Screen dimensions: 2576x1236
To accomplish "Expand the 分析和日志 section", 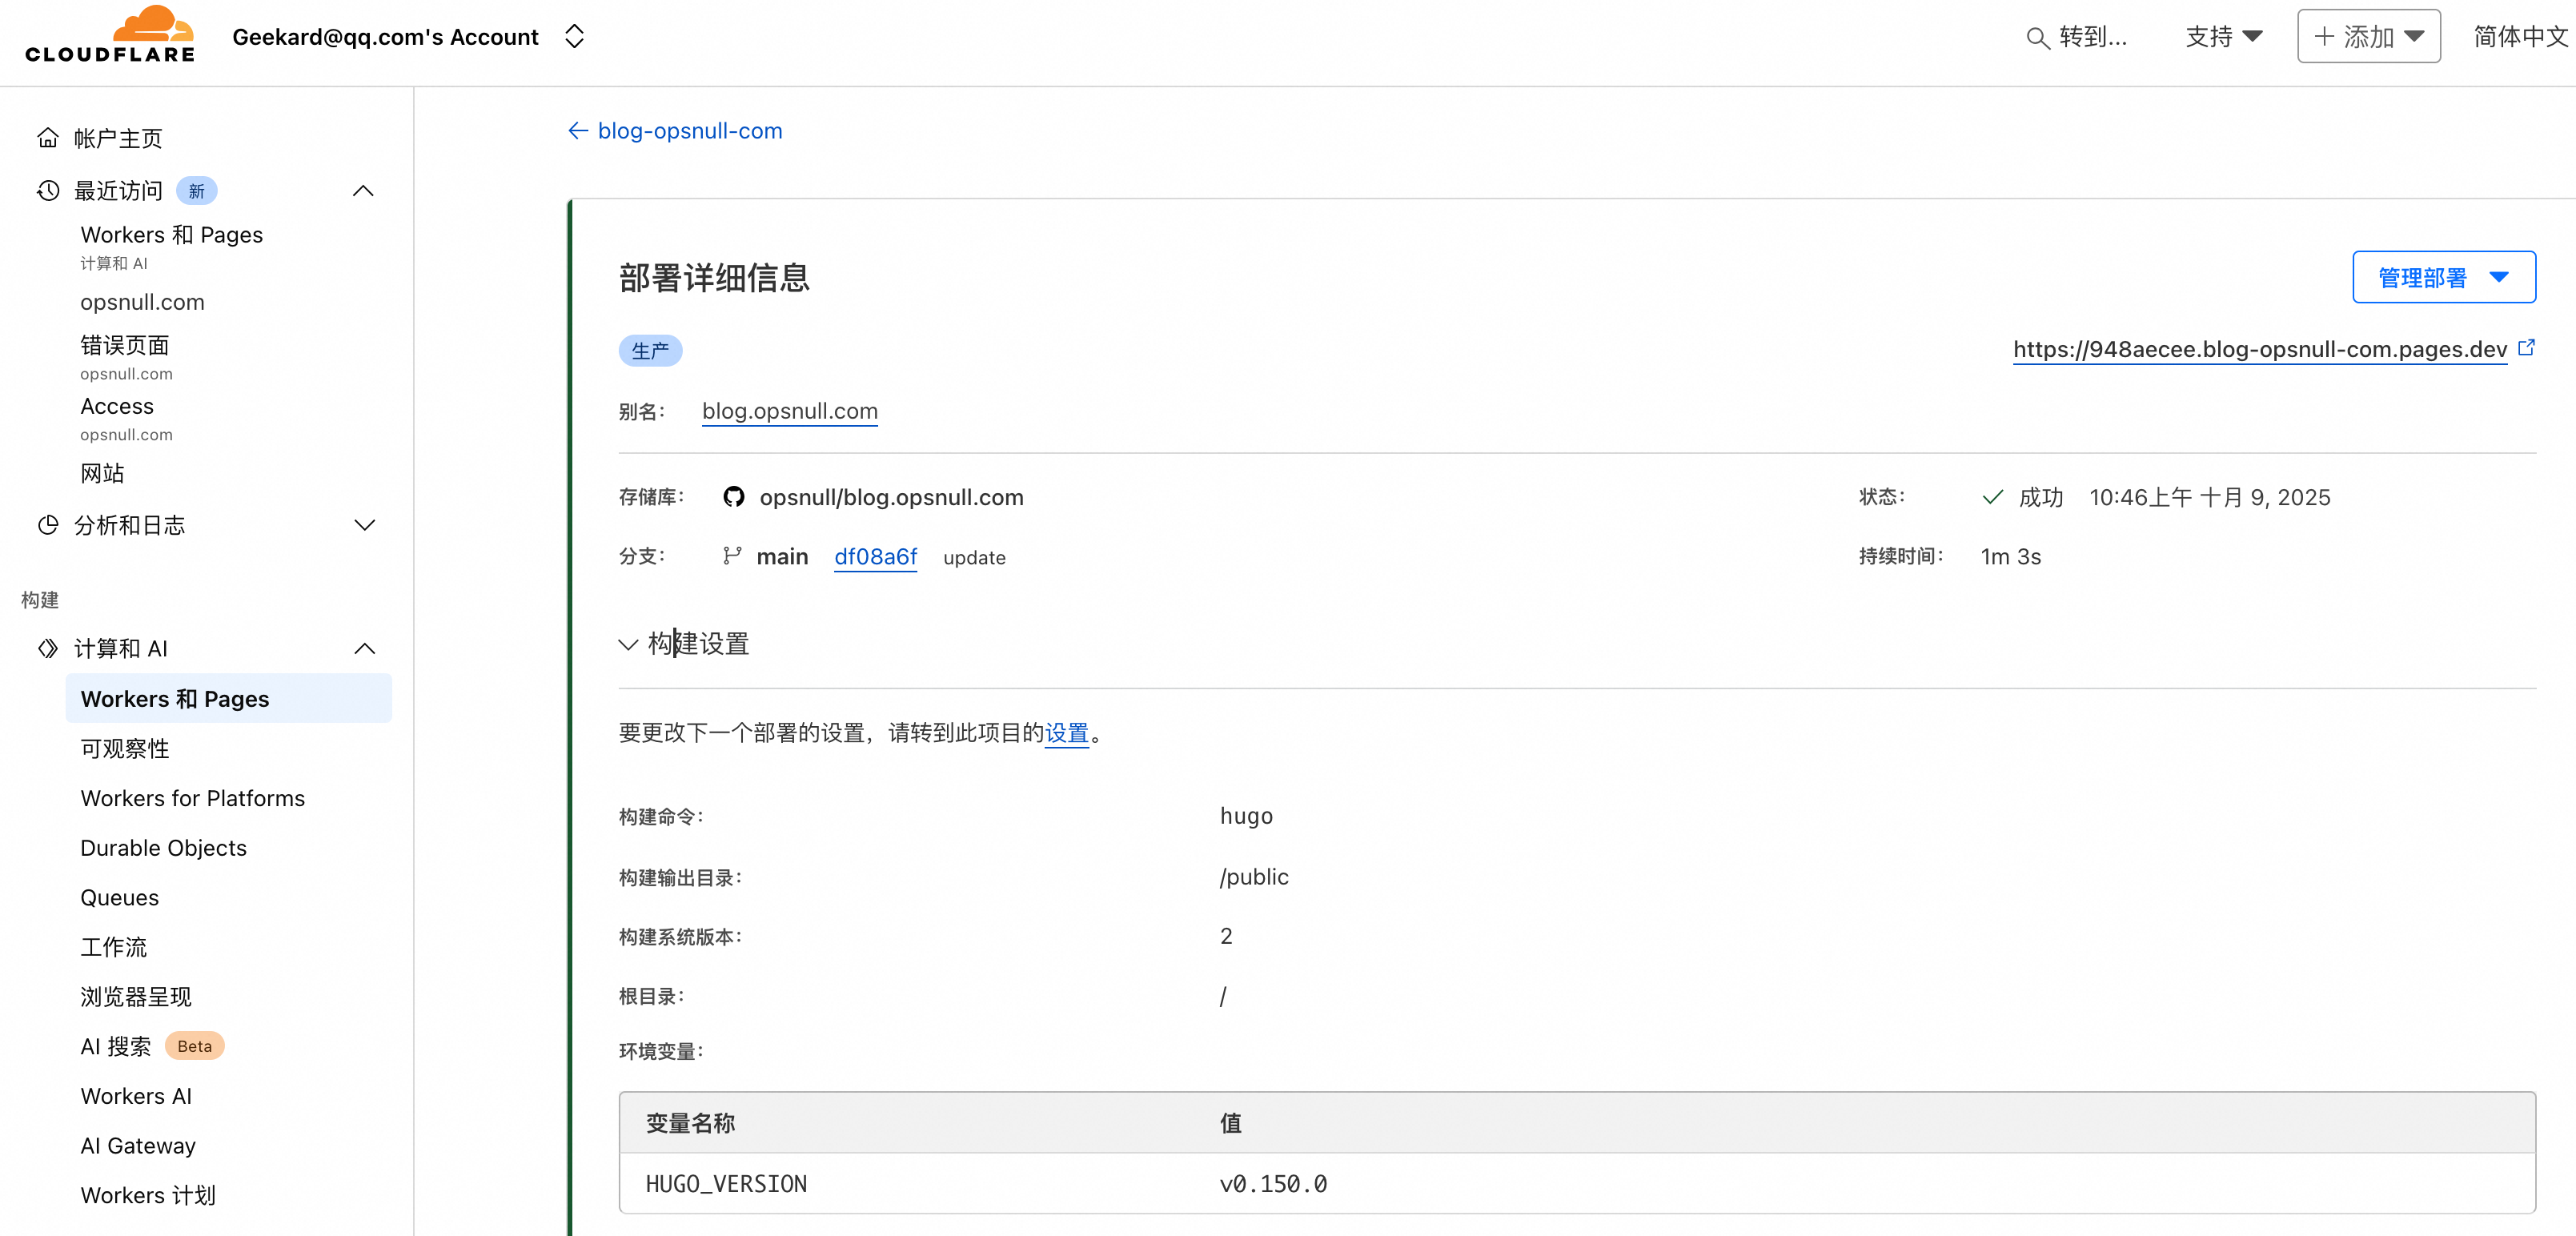I will (x=364, y=525).
